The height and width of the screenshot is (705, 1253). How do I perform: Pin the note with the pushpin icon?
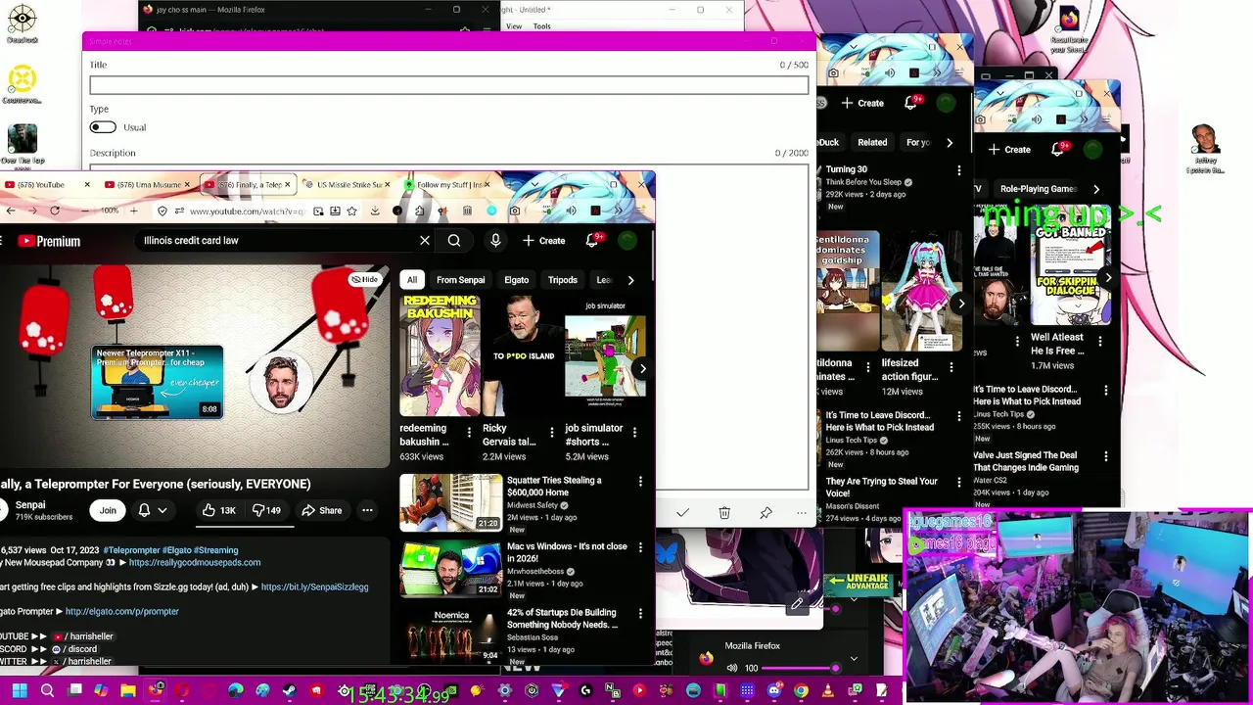(x=766, y=513)
